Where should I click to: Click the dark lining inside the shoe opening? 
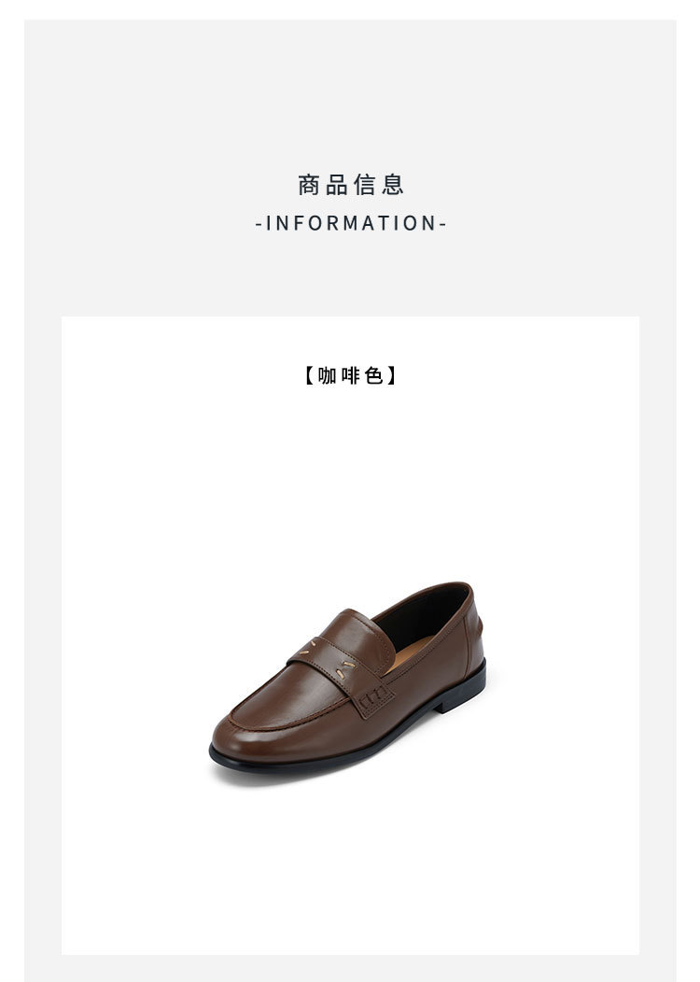pyautogui.click(x=423, y=614)
